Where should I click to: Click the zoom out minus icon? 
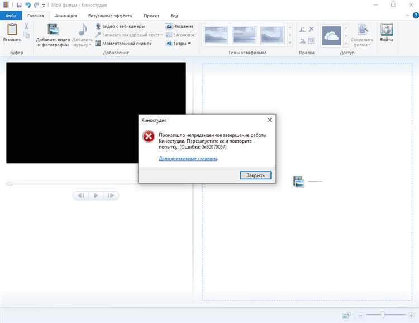tap(360, 315)
